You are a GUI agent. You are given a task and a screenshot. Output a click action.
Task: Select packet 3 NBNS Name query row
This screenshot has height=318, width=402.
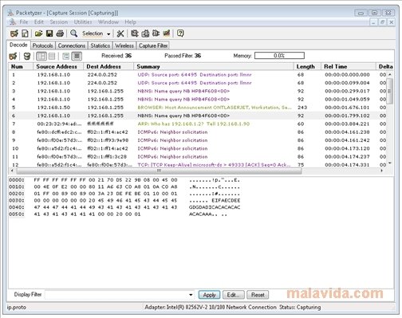(197, 91)
